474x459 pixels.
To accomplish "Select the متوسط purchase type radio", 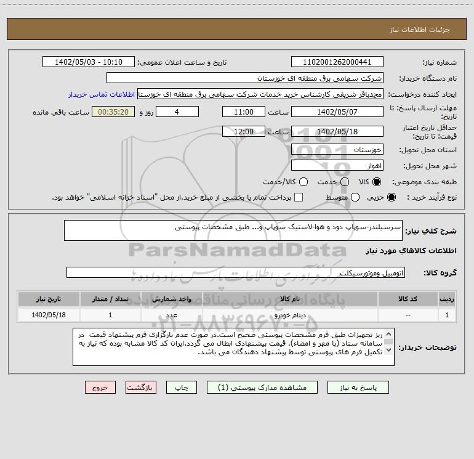I will (x=355, y=197).
